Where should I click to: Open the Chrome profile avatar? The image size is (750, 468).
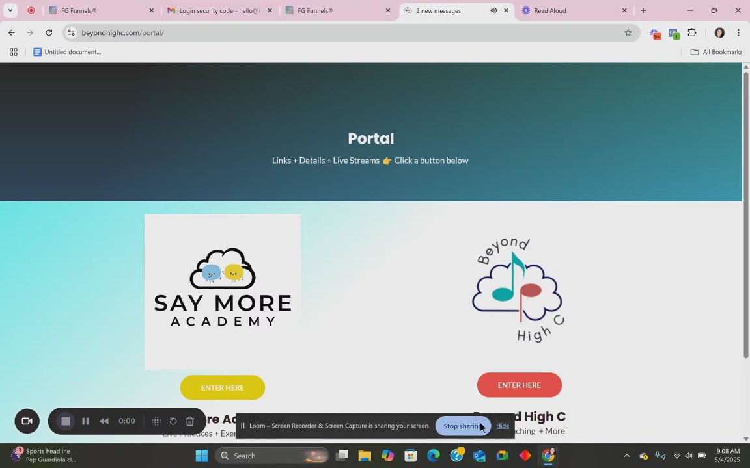point(719,32)
